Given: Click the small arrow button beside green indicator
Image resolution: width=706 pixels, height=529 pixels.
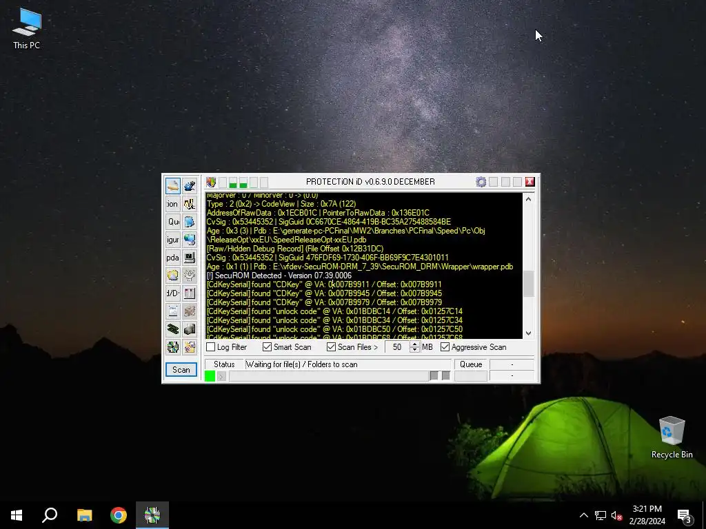Looking at the screenshot, I should pyautogui.click(x=221, y=377).
